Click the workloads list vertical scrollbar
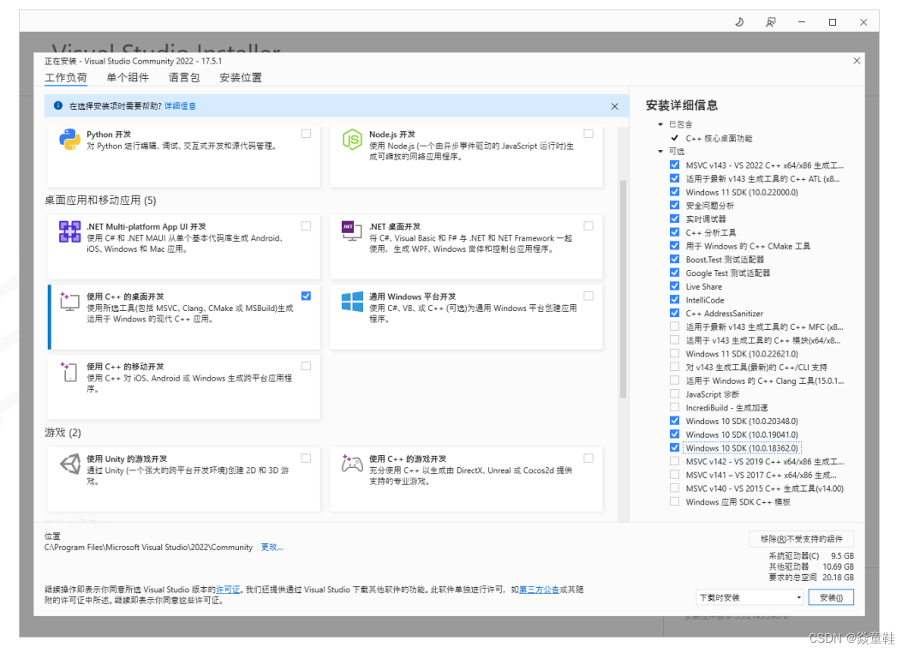The width and height of the screenshot is (908, 653). point(623,289)
